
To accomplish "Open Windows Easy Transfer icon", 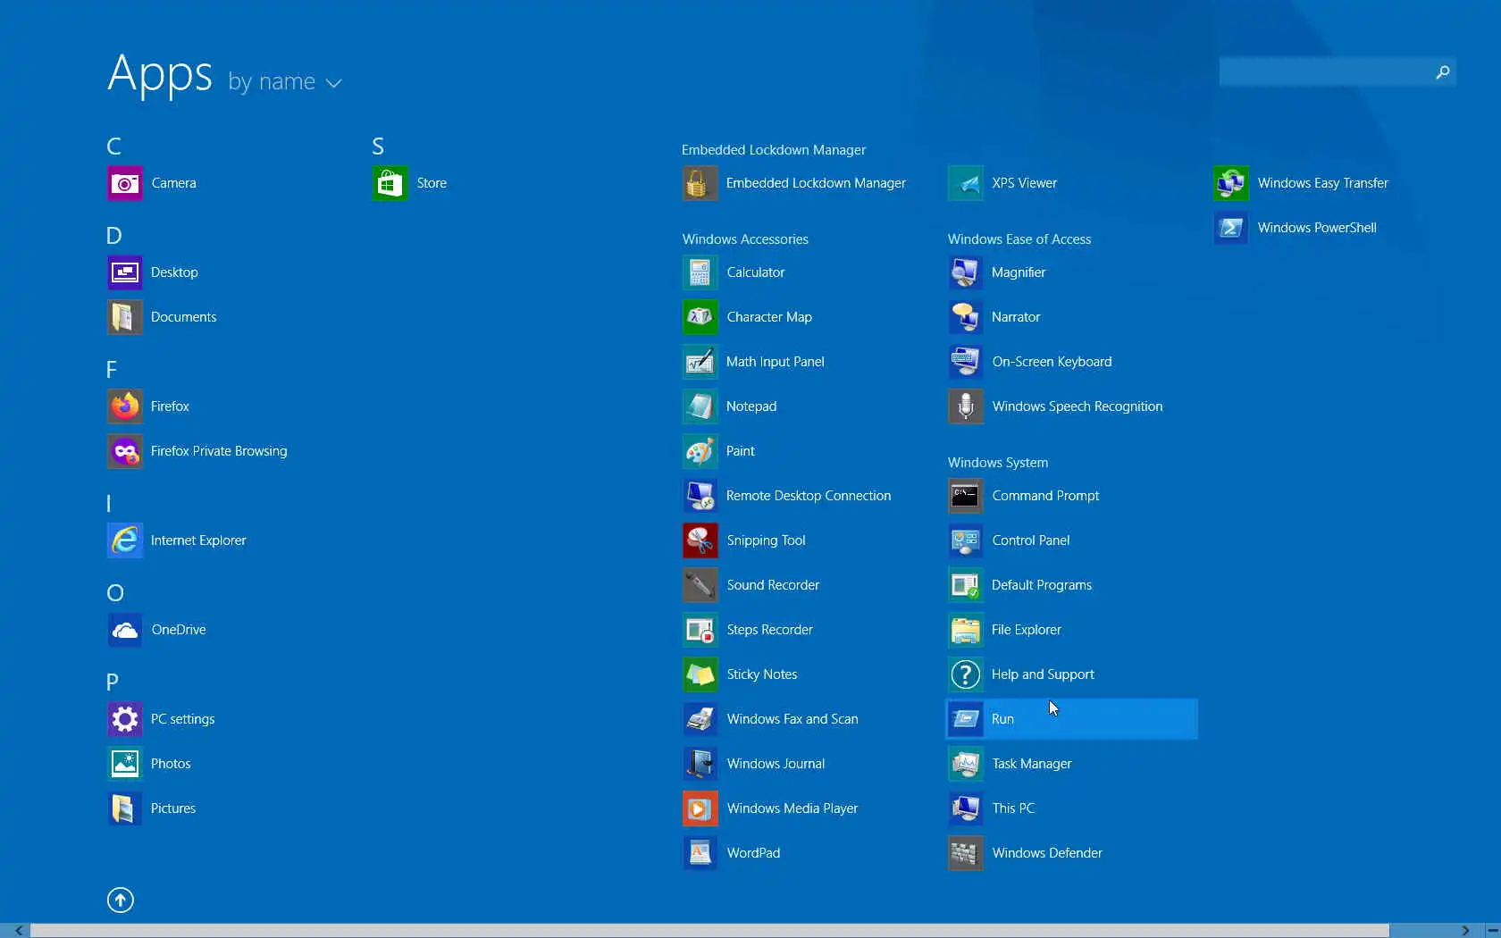I will coord(1231,183).
